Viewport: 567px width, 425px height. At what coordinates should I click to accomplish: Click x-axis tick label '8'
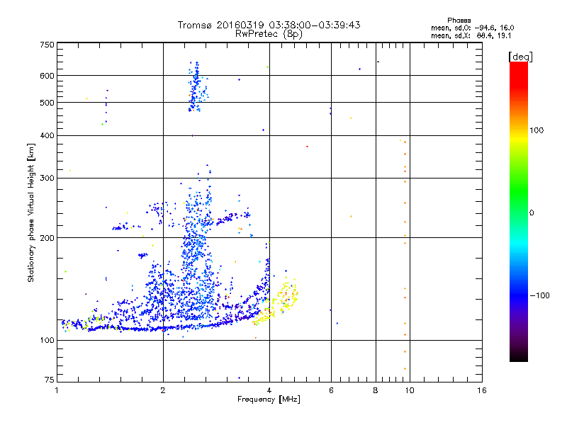click(x=376, y=390)
